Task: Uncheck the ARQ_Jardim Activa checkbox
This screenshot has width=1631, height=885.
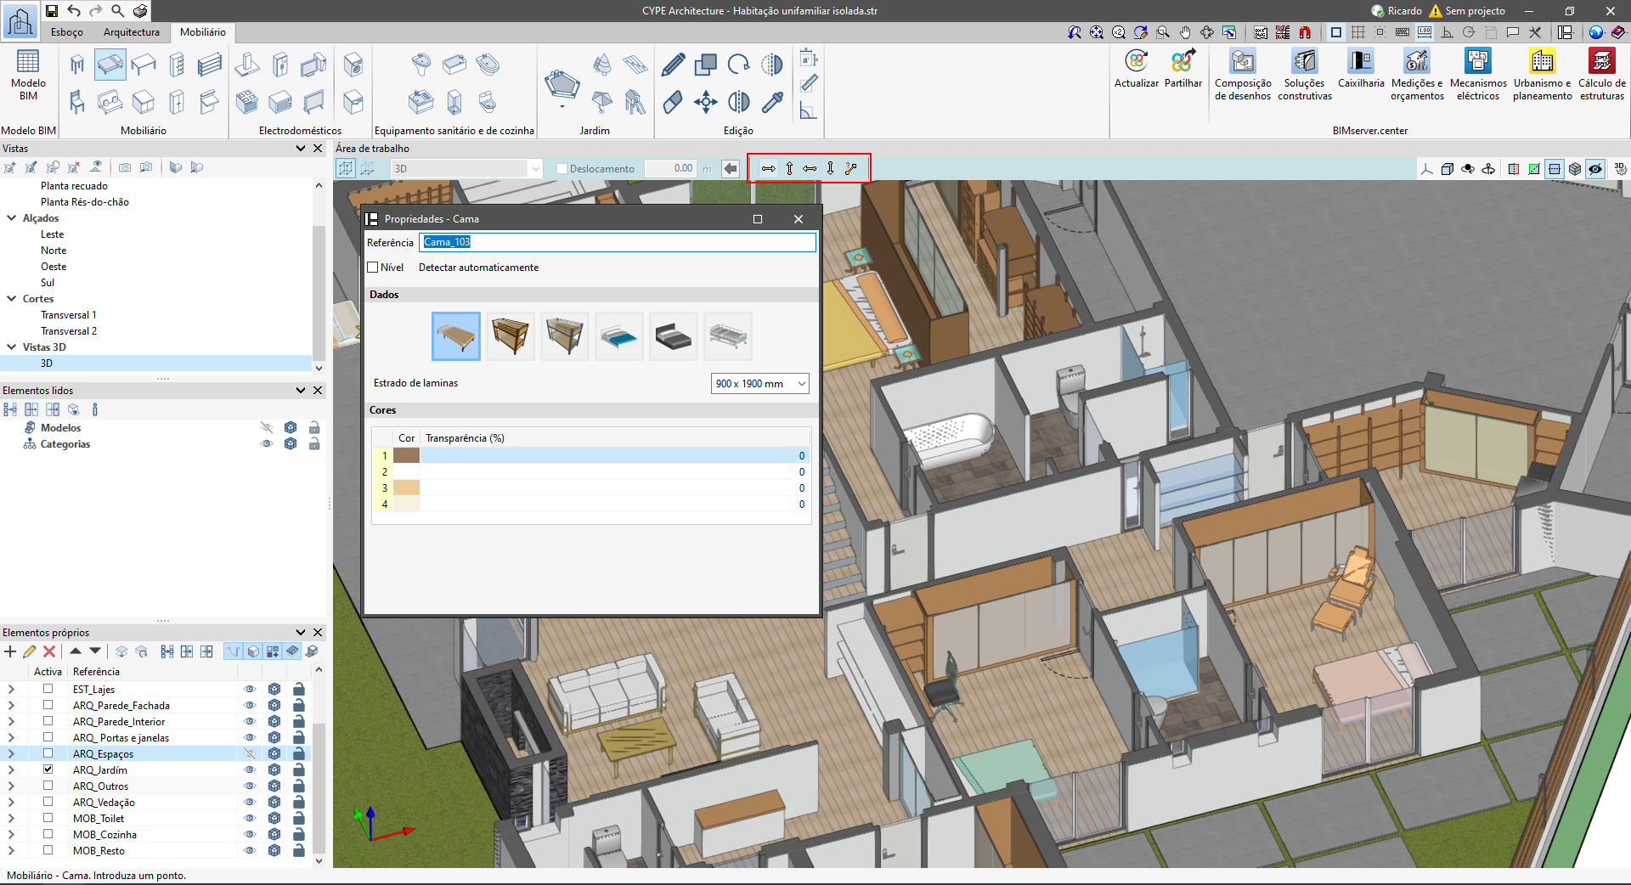Action: click(x=48, y=769)
